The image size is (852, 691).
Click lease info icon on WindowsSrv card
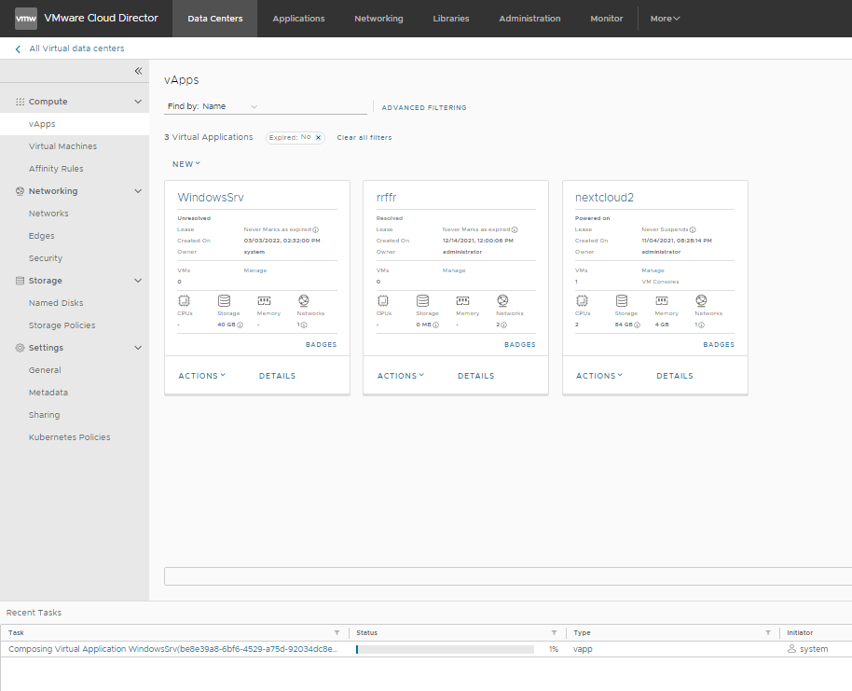pyautogui.click(x=315, y=229)
